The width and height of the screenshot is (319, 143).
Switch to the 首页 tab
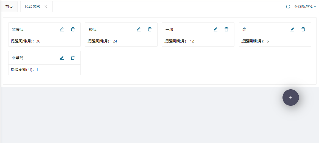tap(9, 7)
